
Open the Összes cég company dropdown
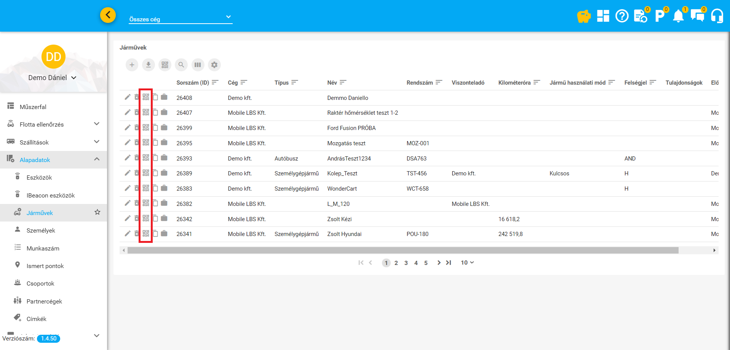181,19
